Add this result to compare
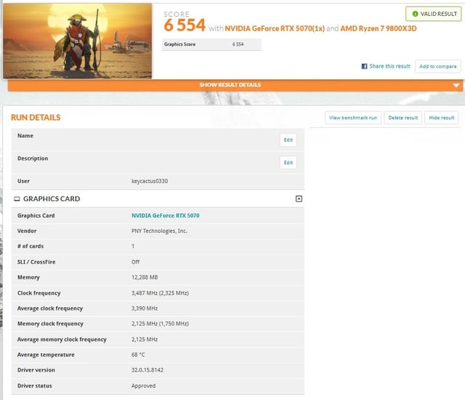The width and height of the screenshot is (465, 400). point(437,66)
